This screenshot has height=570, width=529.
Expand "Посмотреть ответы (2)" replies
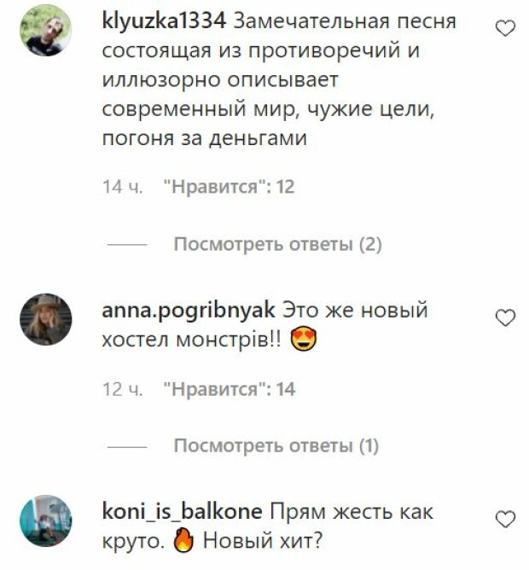click(x=278, y=244)
